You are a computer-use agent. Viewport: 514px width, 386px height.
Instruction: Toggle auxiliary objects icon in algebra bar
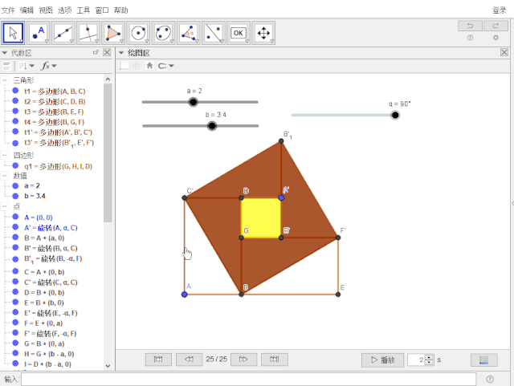(x=6, y=66)
